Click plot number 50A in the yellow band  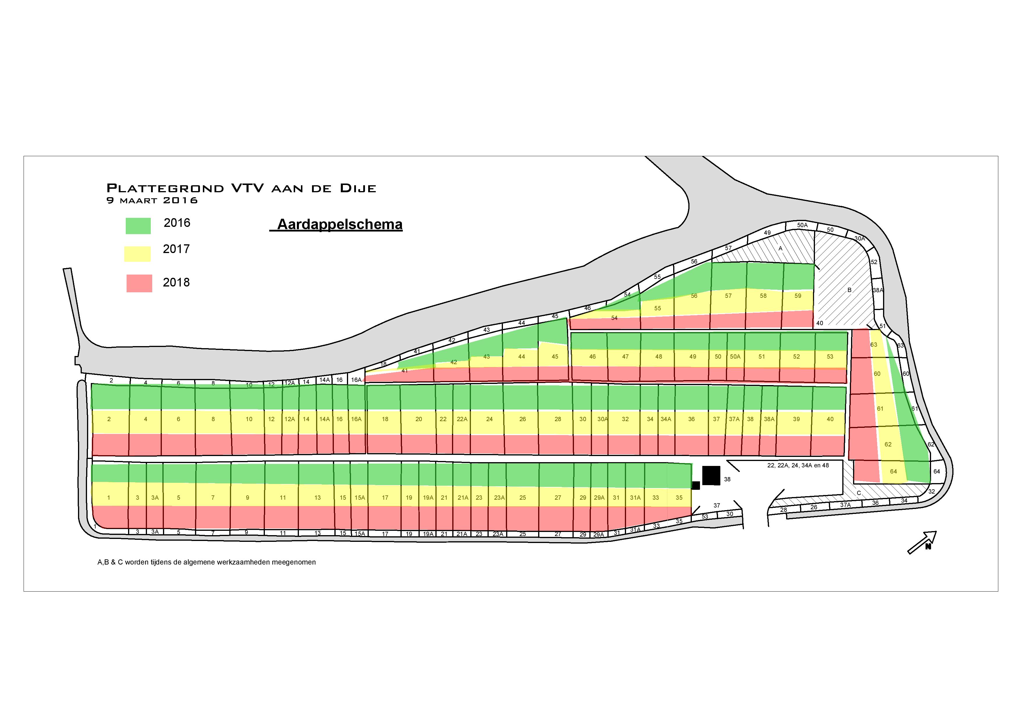735,357
